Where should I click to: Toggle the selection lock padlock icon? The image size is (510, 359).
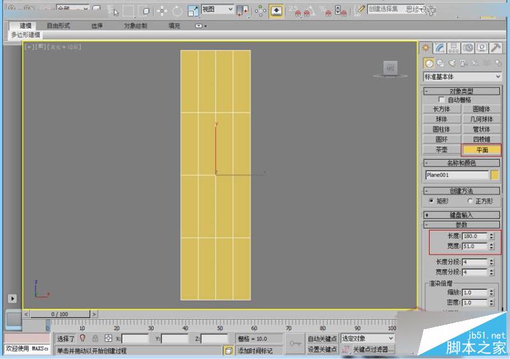pos(95,339)
